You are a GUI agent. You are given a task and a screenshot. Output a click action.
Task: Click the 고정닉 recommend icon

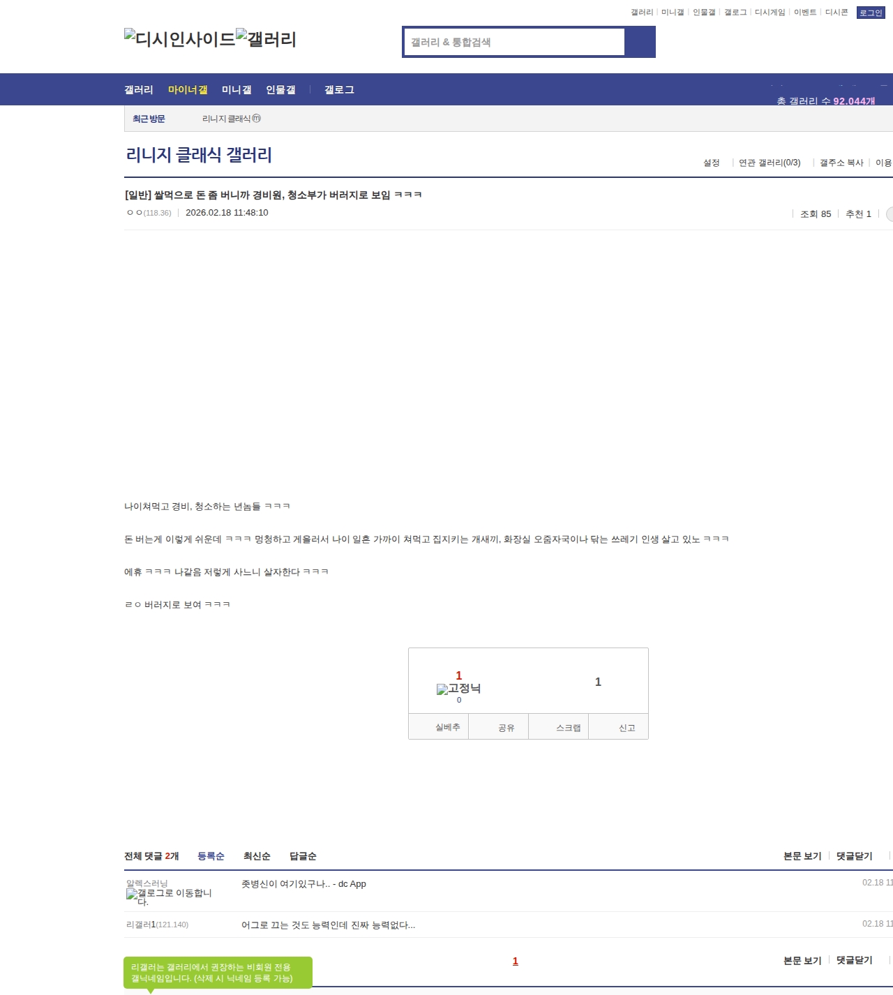tap(458, 689)
